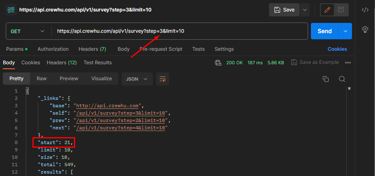This screenshot has width=375, height=176.
Task: Click the network globe icon
Action: point(218,63)
